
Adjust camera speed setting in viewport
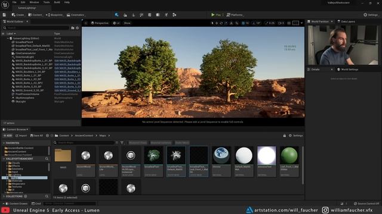pyautogui.click(x=281, y=23)
